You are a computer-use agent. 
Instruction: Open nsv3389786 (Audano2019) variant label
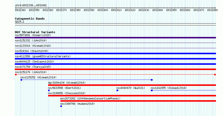pos(77,104)
